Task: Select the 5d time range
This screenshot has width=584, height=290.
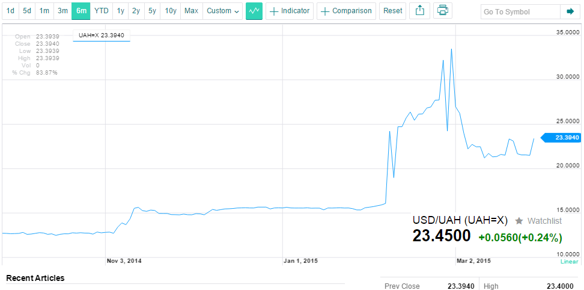Action: 27,11
